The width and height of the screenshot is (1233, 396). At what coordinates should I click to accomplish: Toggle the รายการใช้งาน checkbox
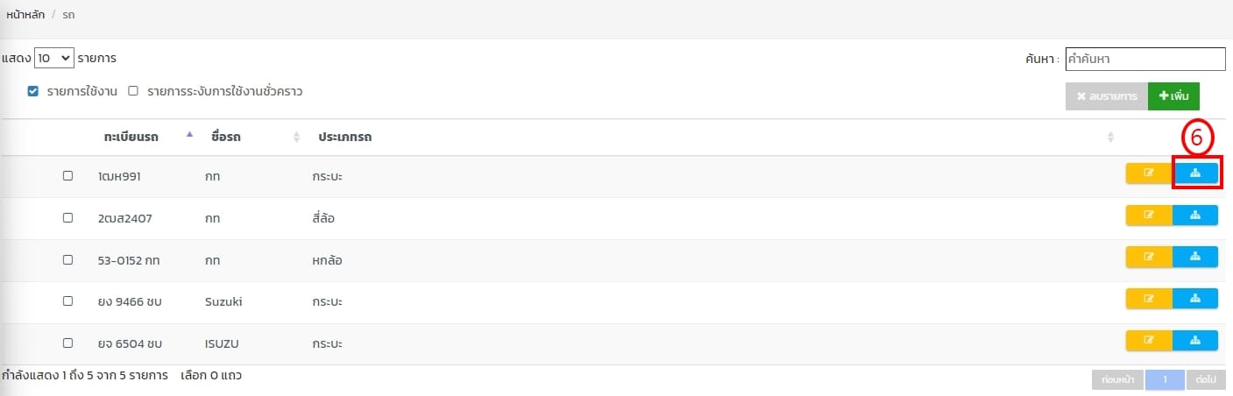coord(33,91)
